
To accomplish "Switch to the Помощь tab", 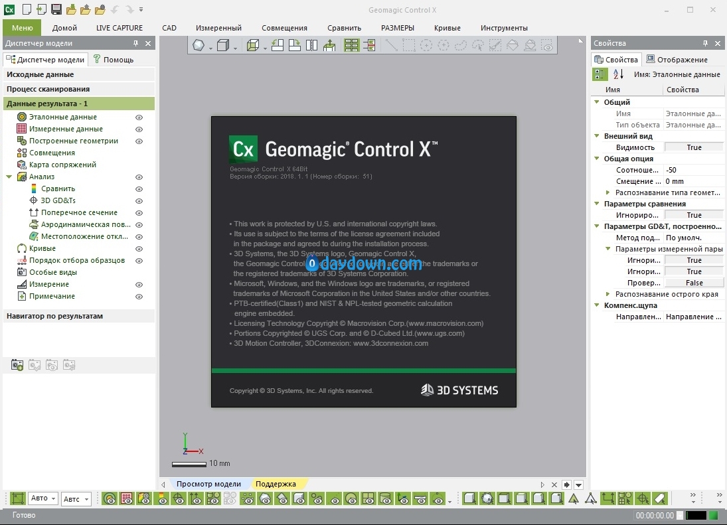I will coord(114,59).
